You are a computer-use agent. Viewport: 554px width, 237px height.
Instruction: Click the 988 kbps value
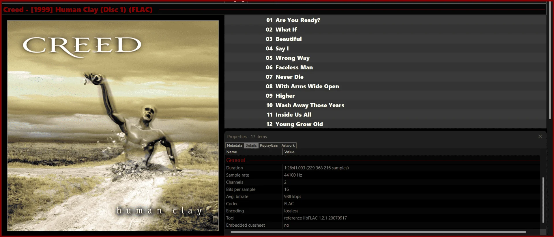[293, 197]
